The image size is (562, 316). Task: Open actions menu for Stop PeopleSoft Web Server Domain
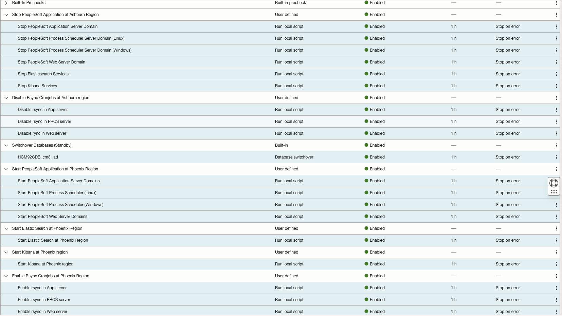(556, 62)
